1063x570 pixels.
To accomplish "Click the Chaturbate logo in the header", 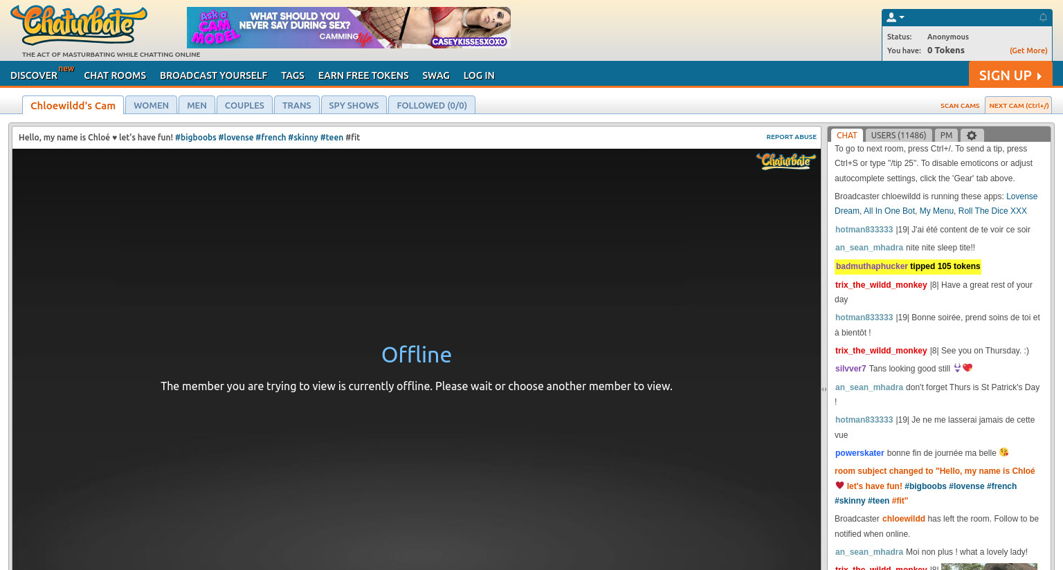I will tap(79, 25).
